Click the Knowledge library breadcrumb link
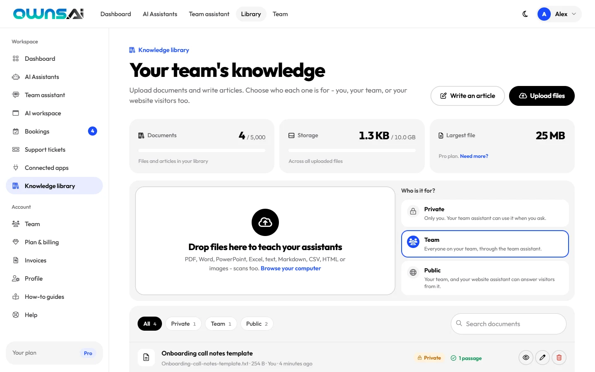Screen dimensions: 595x372 (159, 50)
